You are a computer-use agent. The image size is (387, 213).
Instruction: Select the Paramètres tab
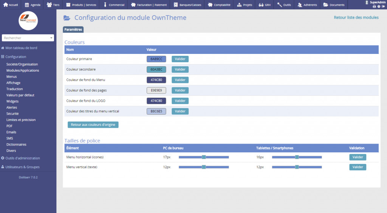(73, 29)
